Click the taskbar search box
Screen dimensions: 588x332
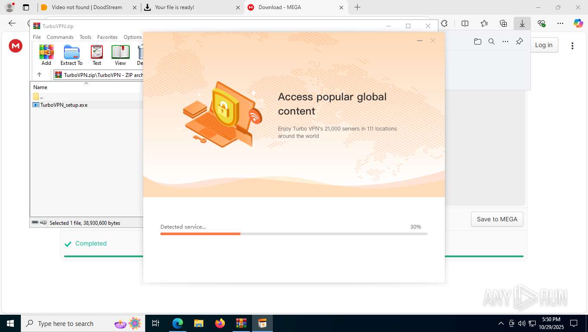(83, 323)
